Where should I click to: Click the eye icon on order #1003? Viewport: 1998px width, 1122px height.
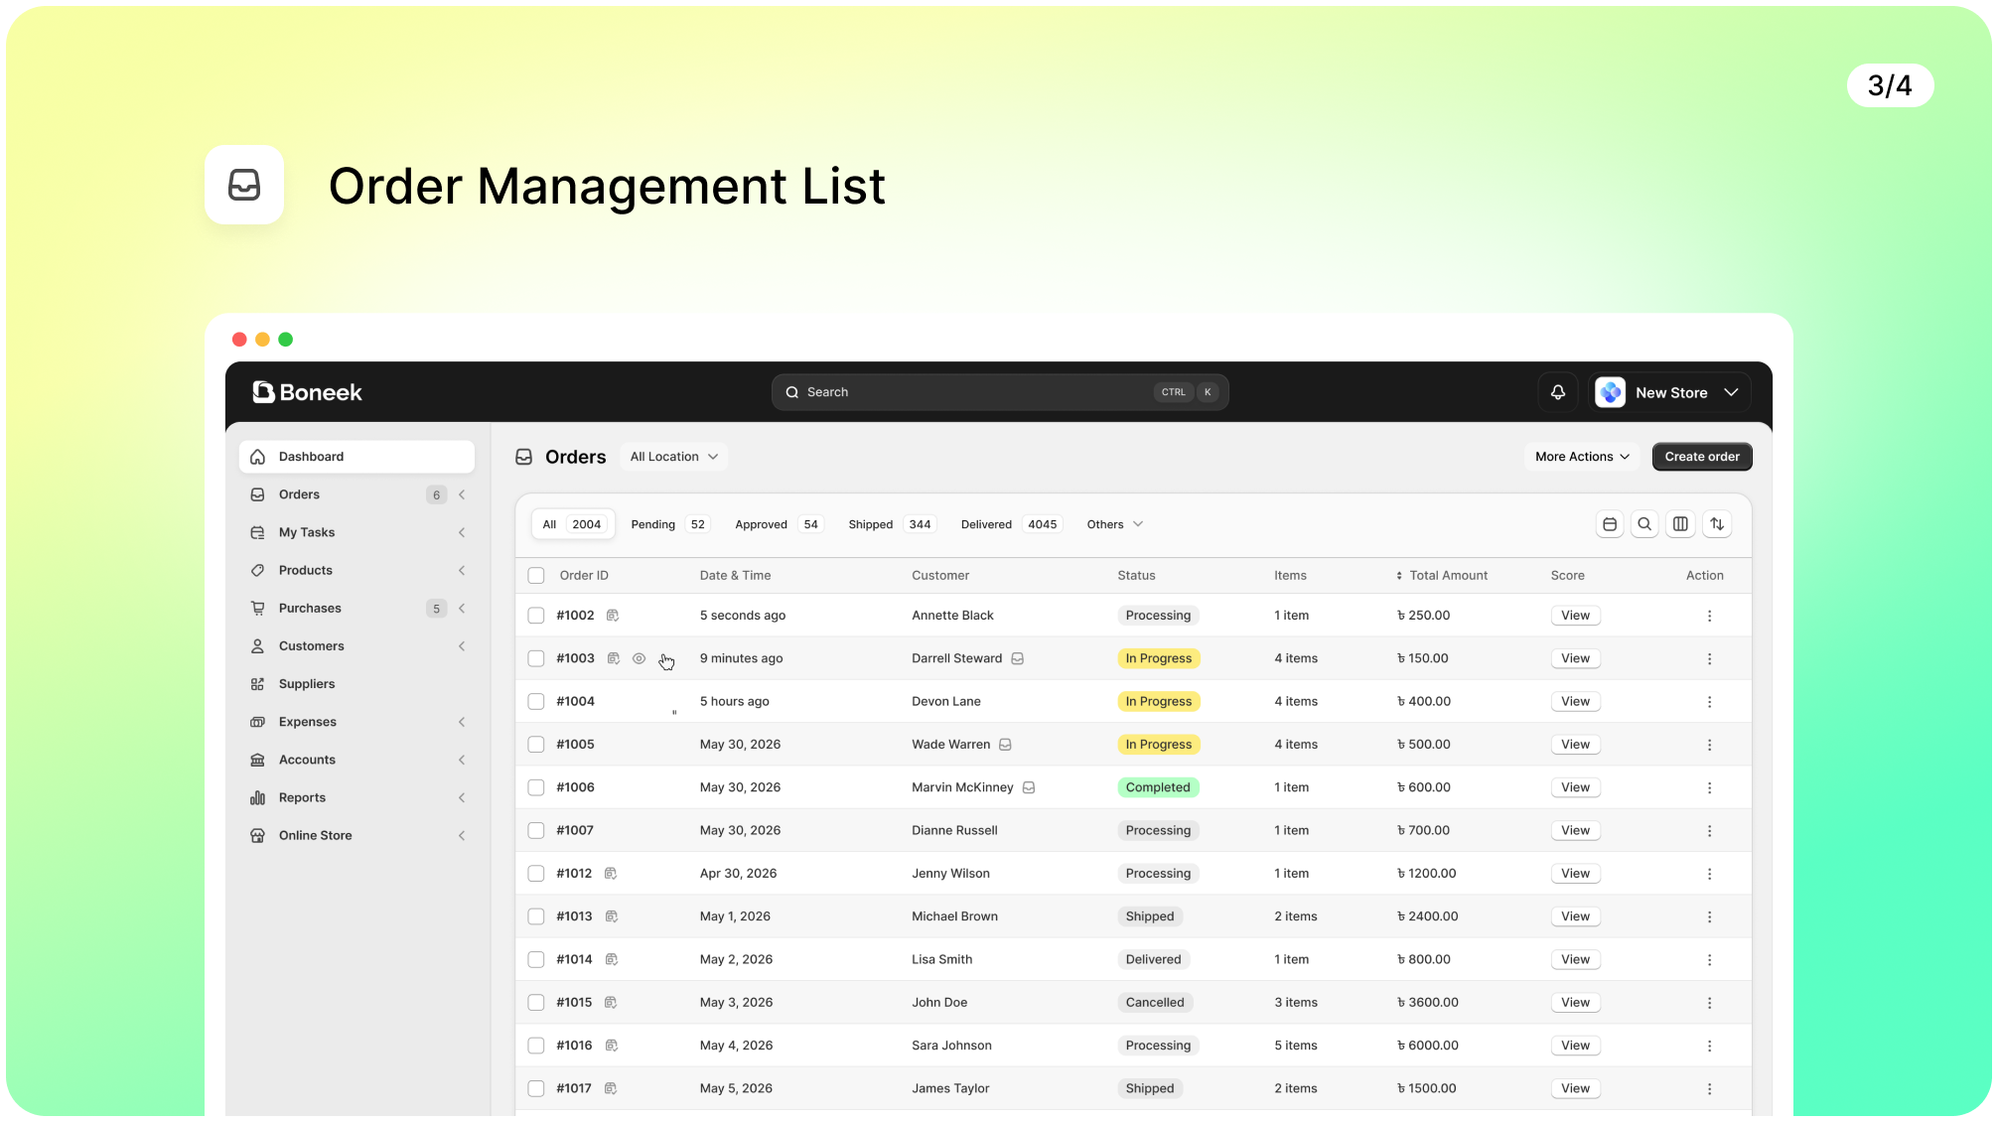[639, 658]
